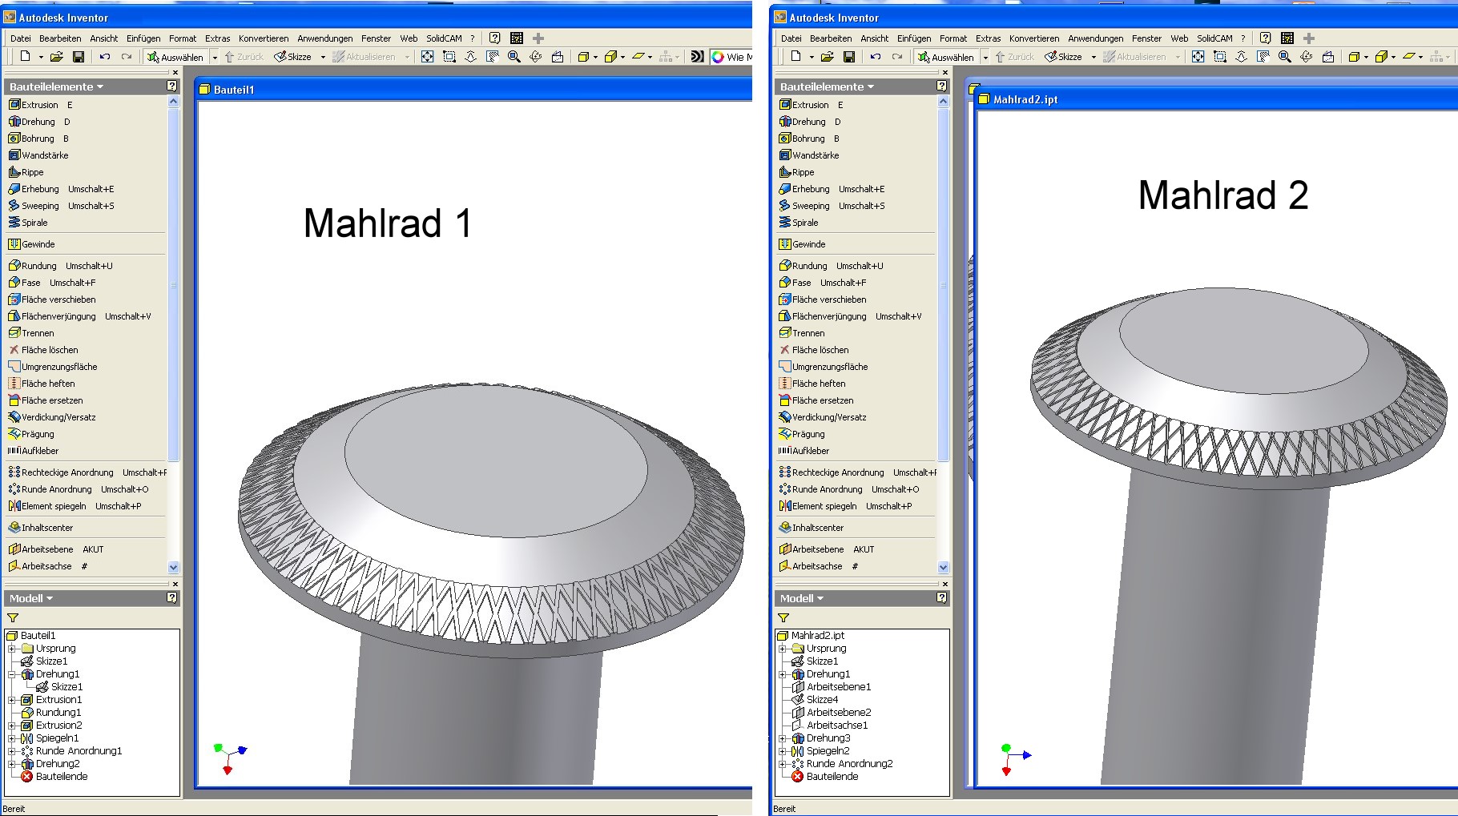Undo last action in Mahlrad2 window
The image size is (1458, 816).
point(876,57)
